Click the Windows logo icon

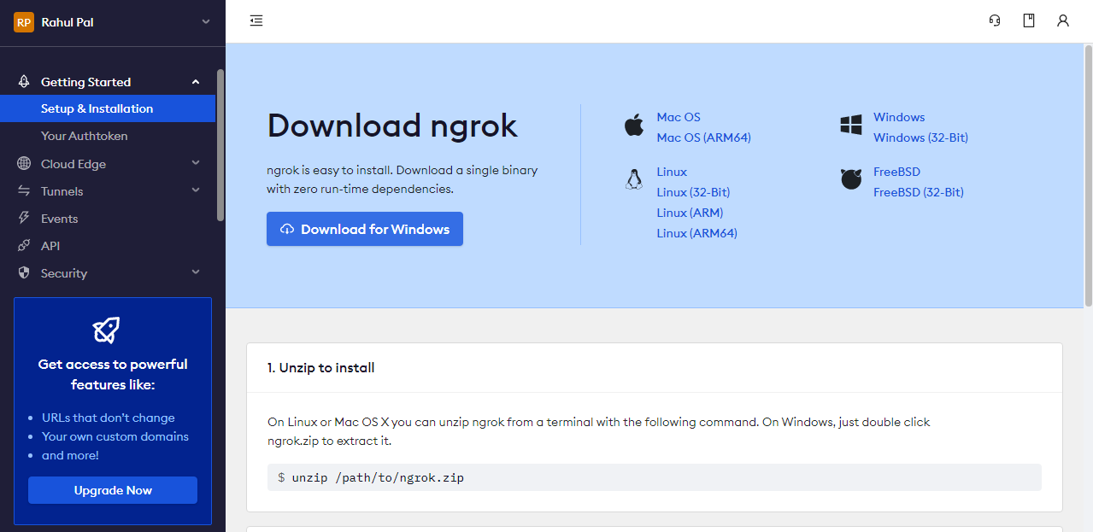851,126
